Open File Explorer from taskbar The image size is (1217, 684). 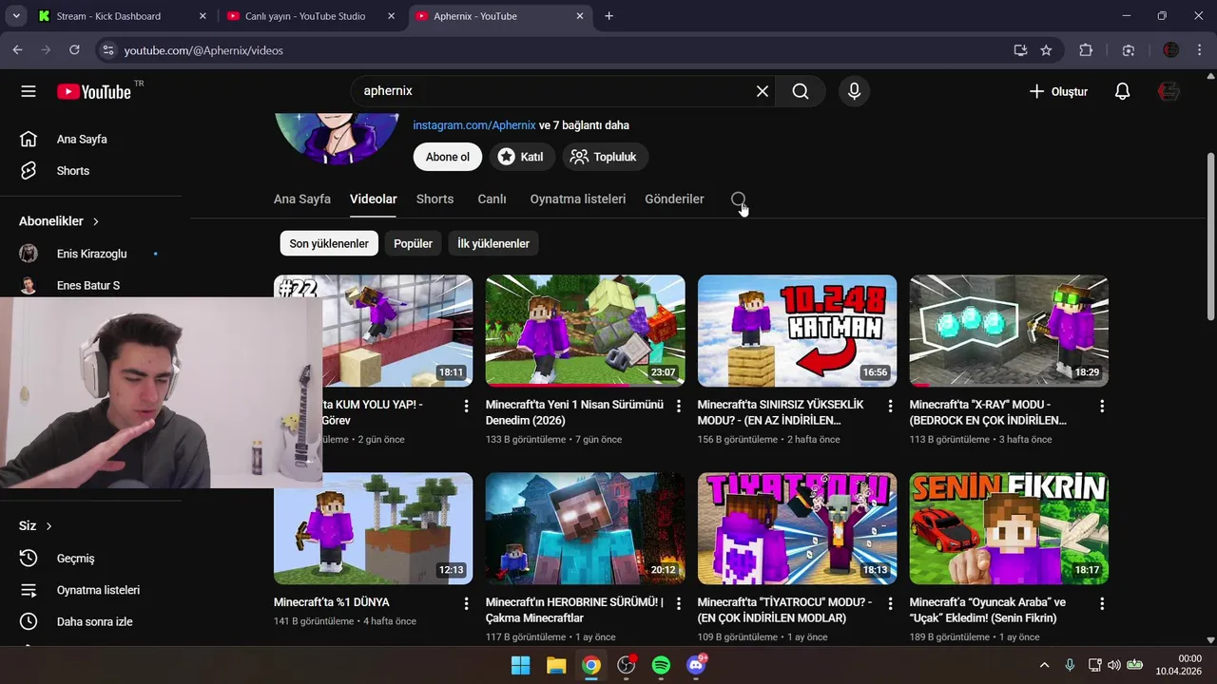pyautogui.click(x=556, y=665)
